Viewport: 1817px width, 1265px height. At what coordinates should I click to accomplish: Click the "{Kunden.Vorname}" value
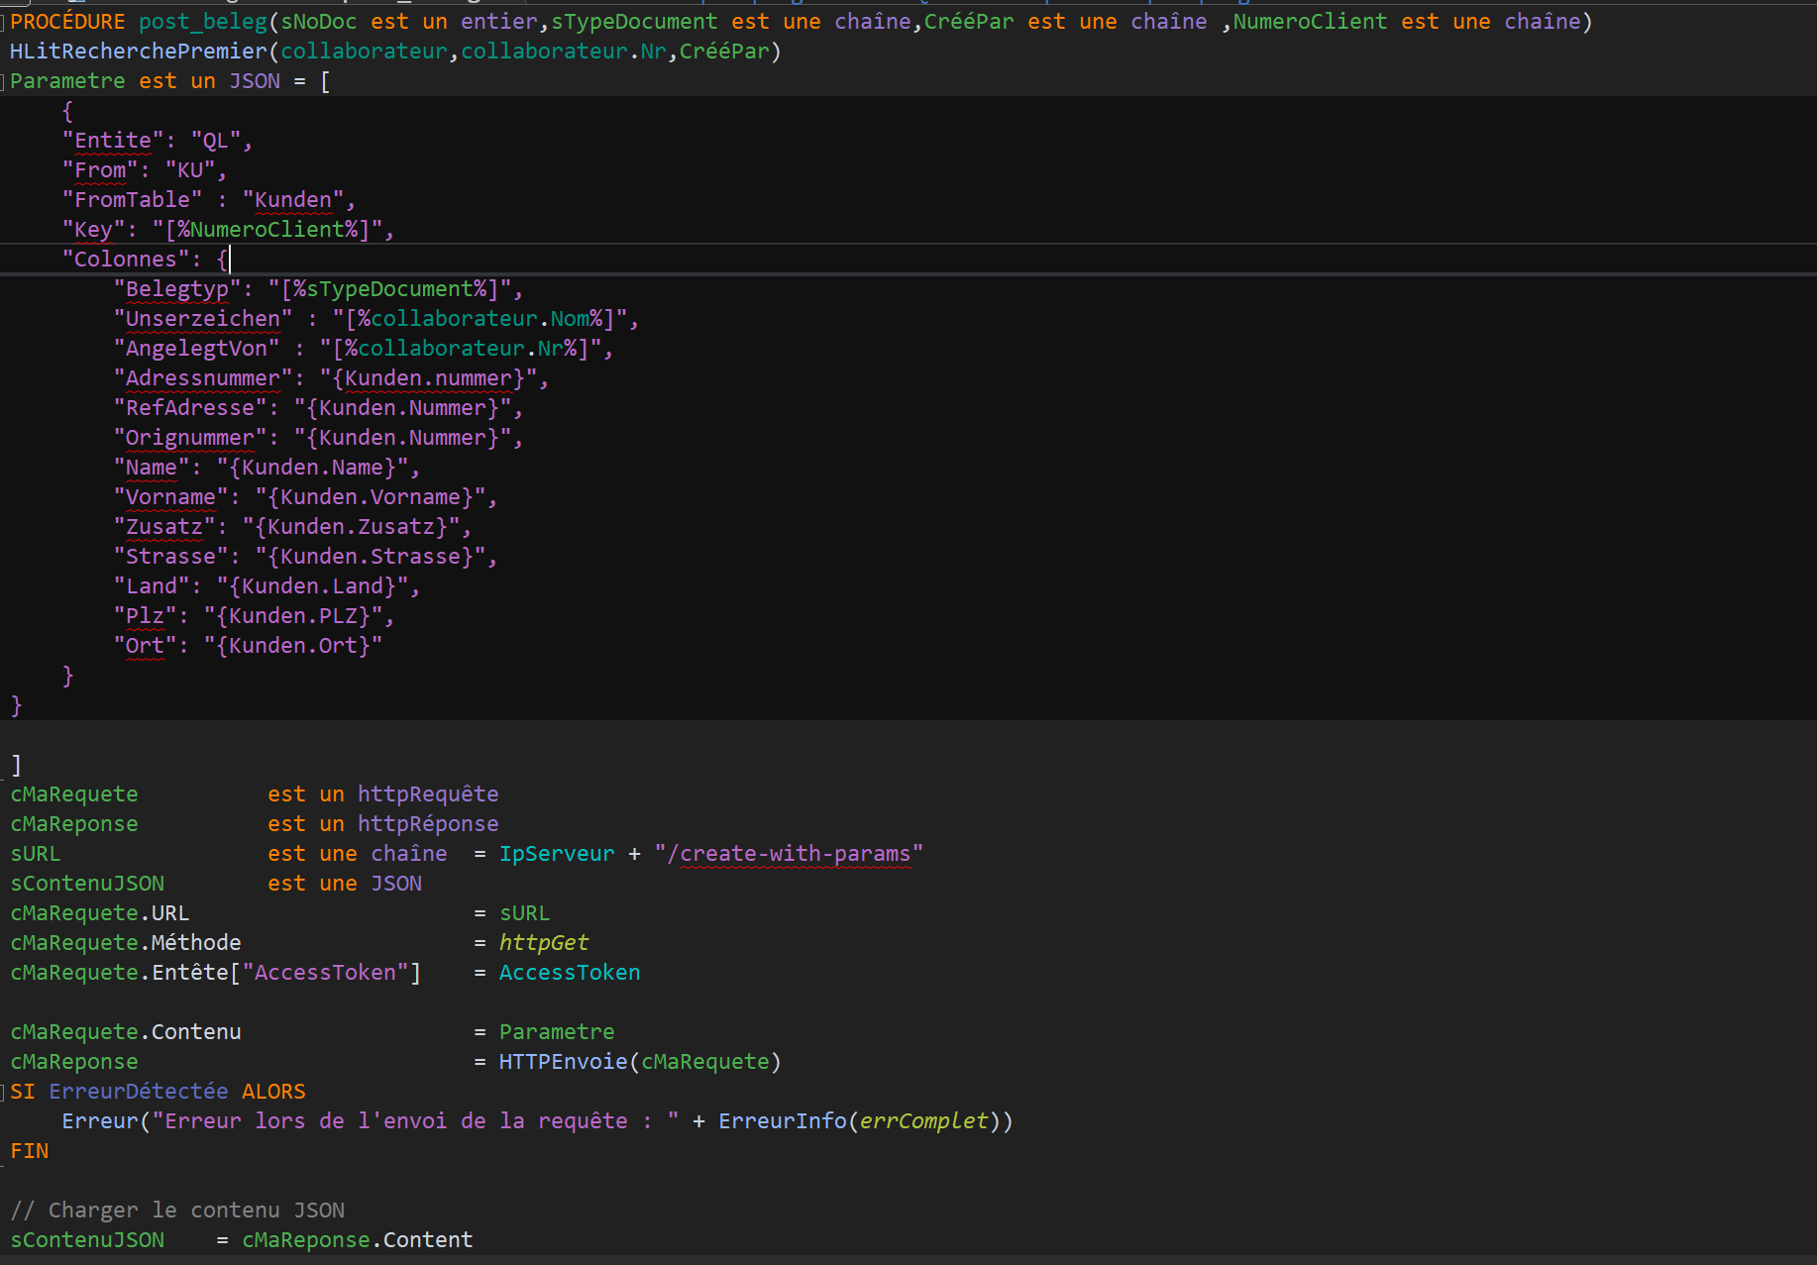point(371,497)
